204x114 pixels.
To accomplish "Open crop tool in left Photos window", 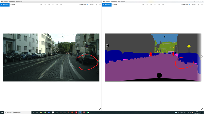I will 61,5.
